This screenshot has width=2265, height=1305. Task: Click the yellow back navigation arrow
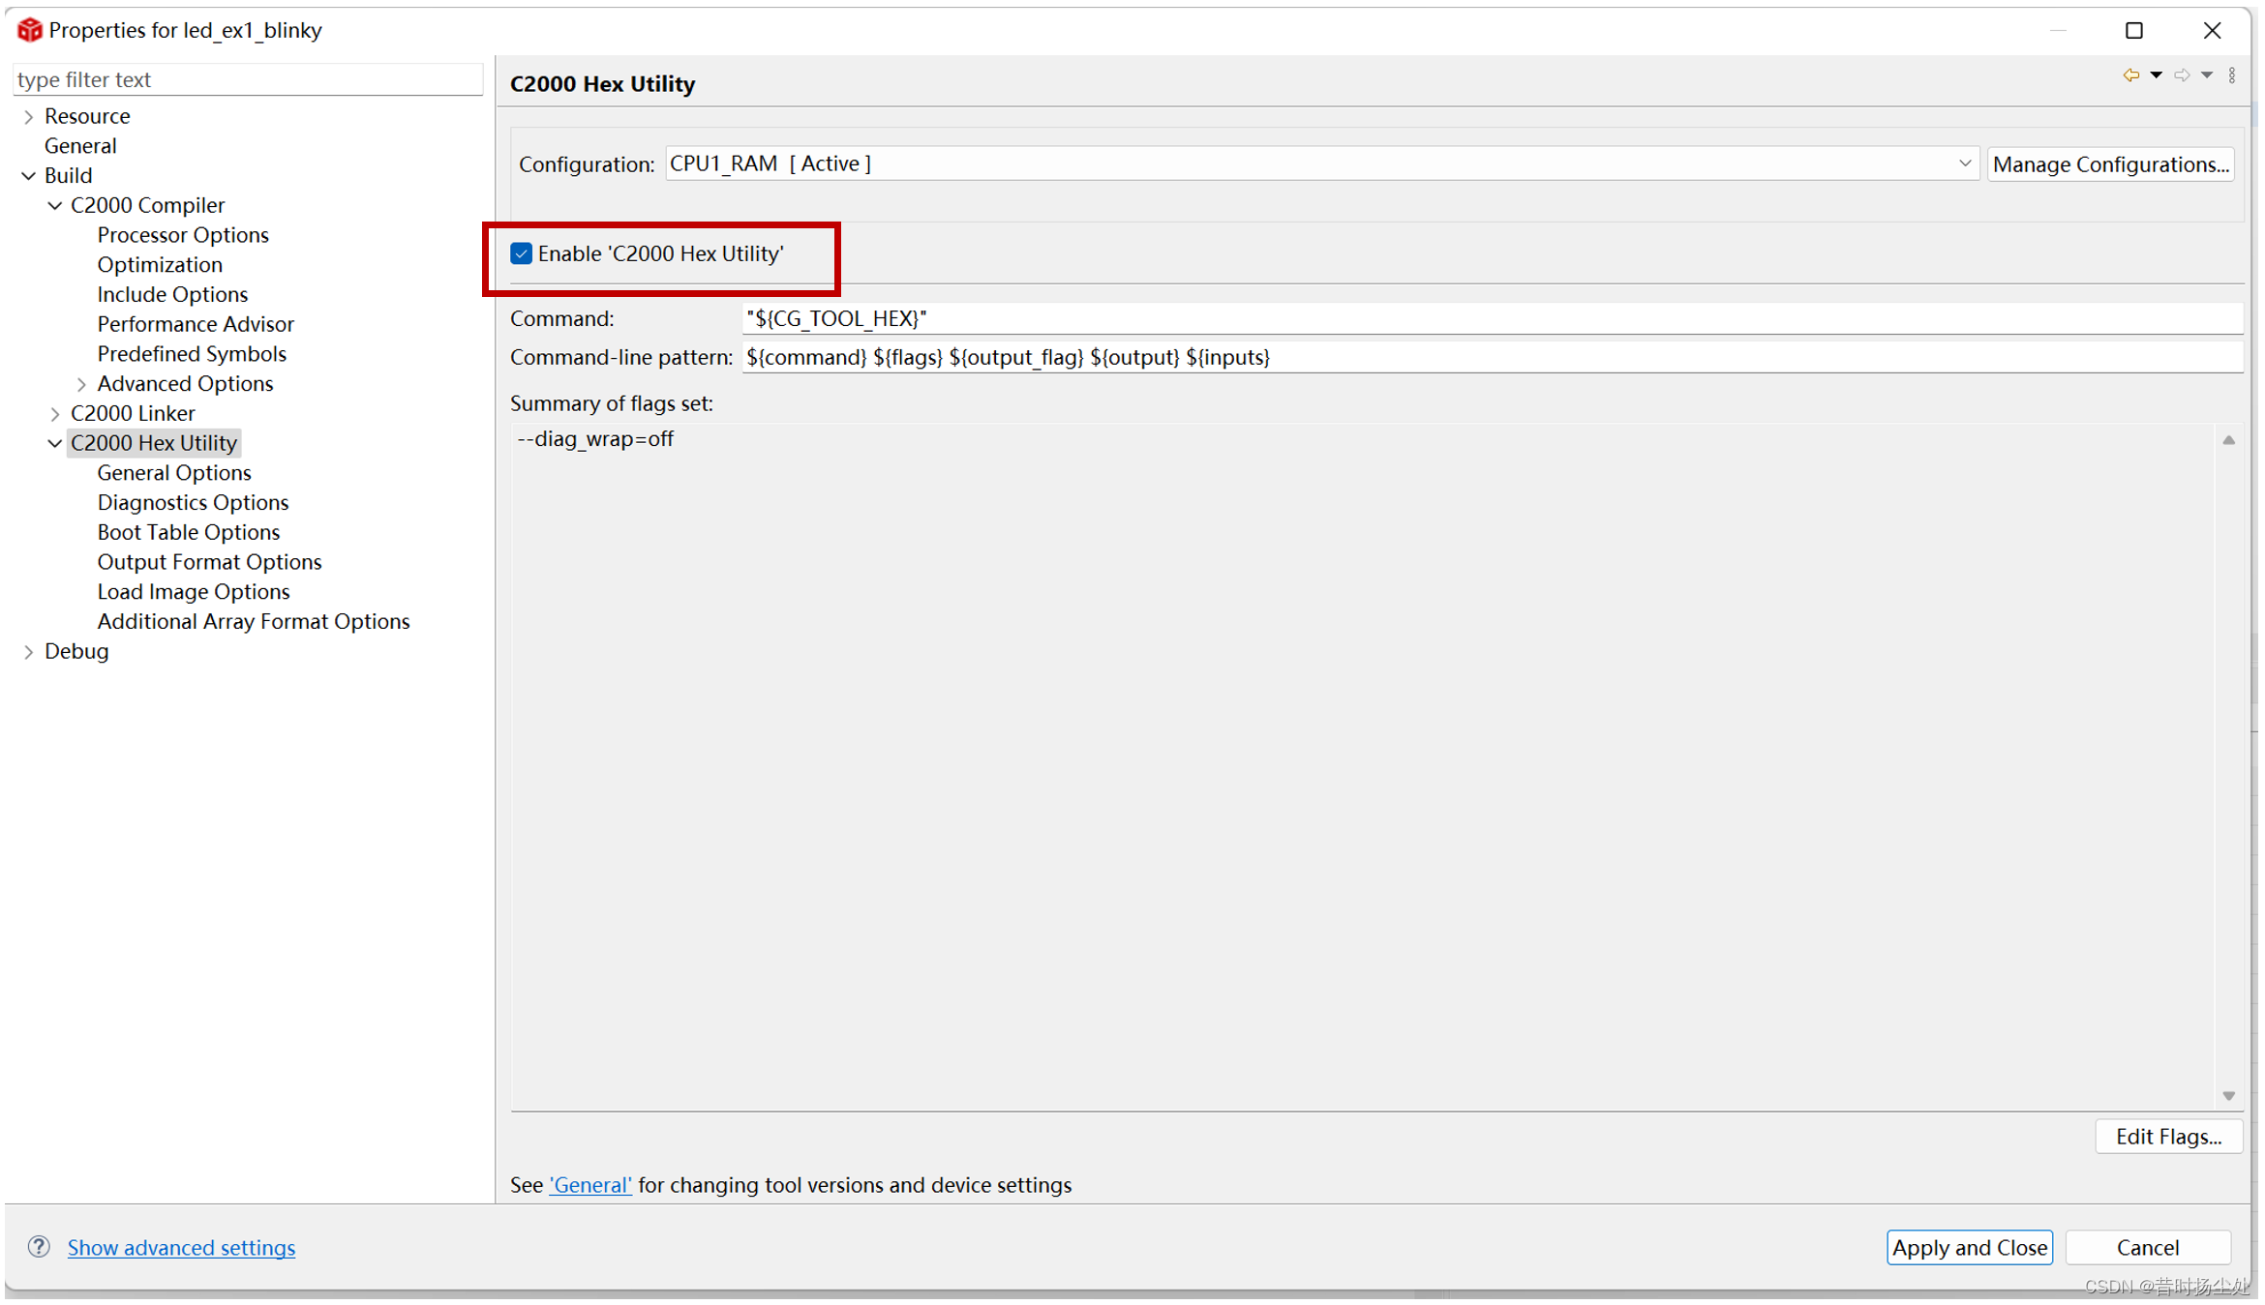2130,75
